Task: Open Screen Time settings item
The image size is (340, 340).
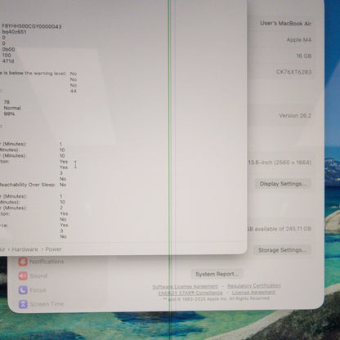Action: (x=47, y=304)
